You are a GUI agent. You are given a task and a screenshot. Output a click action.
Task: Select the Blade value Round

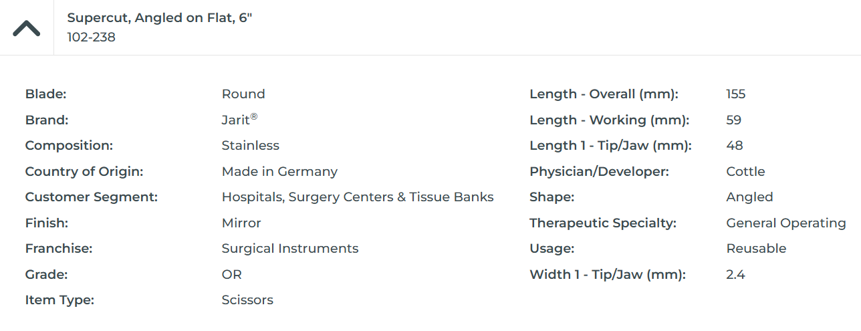tap(243, 94)
